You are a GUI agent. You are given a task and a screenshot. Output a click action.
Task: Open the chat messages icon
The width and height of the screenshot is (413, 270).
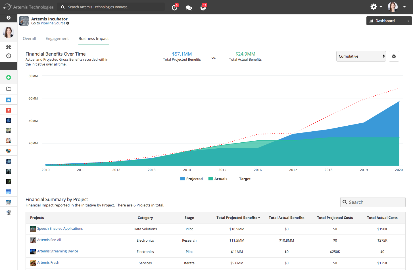click(x=189, y=8)
